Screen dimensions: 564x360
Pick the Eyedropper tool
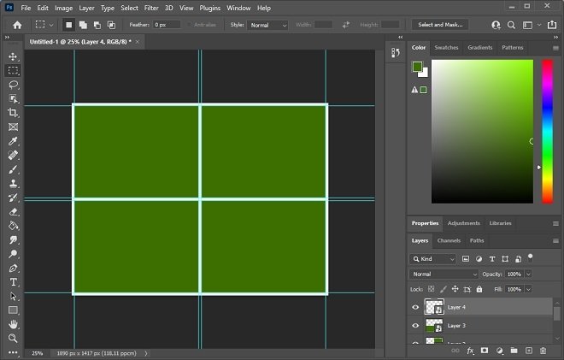pos(13,141)
